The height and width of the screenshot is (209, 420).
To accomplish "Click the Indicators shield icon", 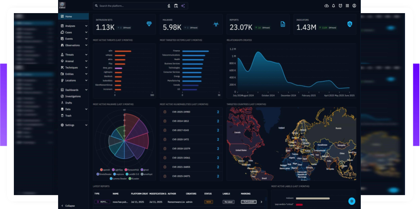I will point(350,24).
